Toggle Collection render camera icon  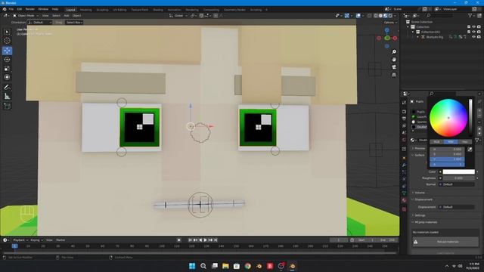coord(479,27)
